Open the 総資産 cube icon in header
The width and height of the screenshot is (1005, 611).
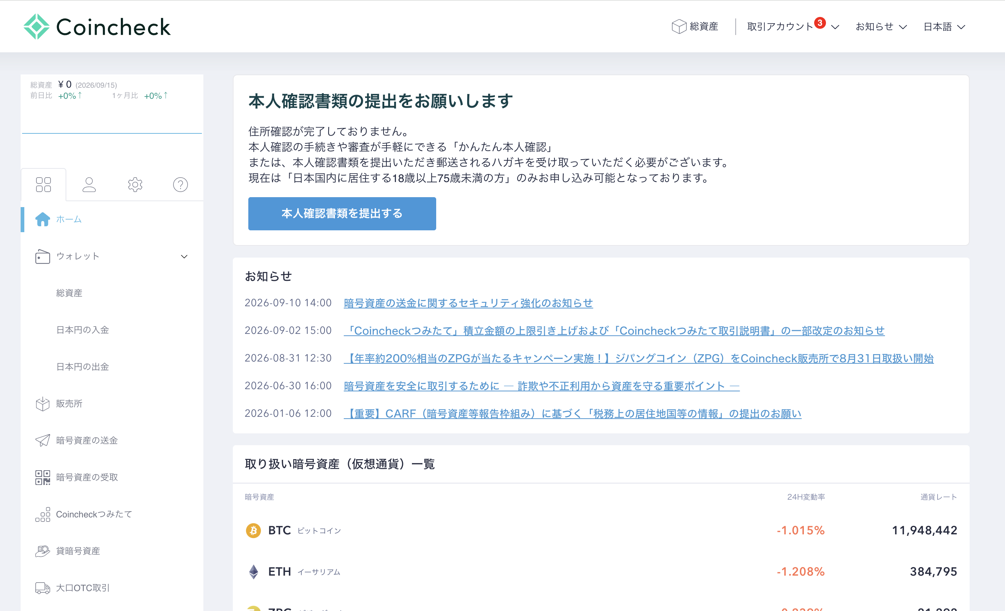pyautogui.click(x=679, y=27)
